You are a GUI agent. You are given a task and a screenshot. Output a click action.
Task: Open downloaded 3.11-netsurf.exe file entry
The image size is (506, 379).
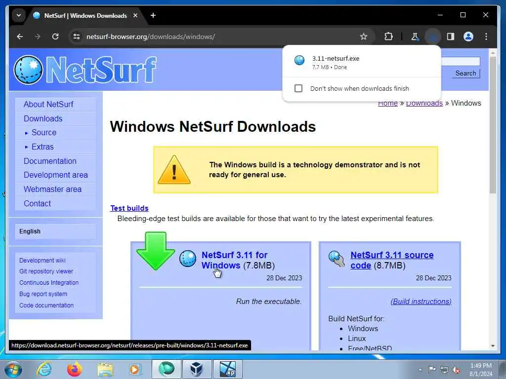[361, 62]
